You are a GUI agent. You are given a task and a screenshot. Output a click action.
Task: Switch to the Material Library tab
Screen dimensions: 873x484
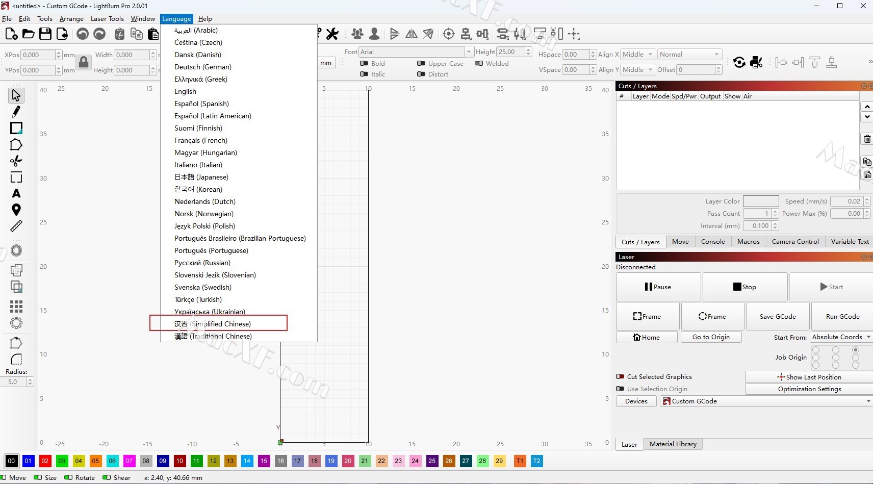coord(673,444)
